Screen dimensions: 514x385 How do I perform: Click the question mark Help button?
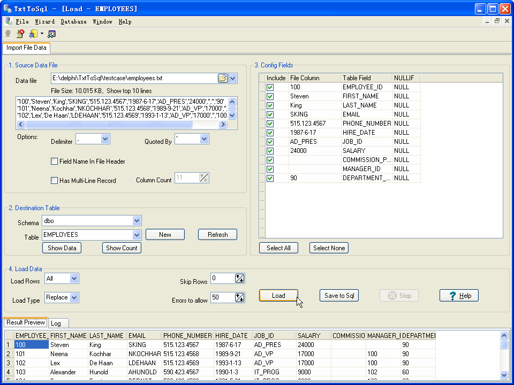(459, 296)
